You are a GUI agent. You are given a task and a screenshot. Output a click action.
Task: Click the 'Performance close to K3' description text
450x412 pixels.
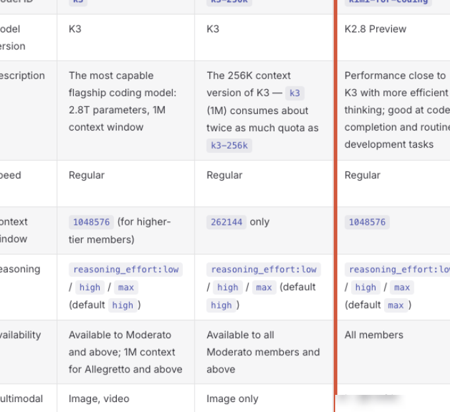point(397,110)
